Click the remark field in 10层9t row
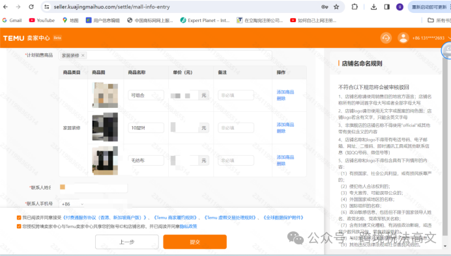The height and width of the screenshot is (256, 451). tap(236, 128)
